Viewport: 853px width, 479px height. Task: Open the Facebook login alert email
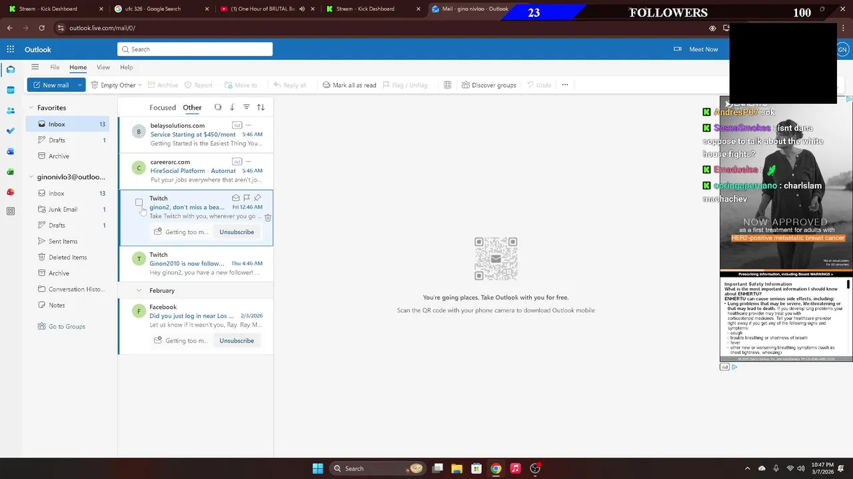tap(196, 326)
